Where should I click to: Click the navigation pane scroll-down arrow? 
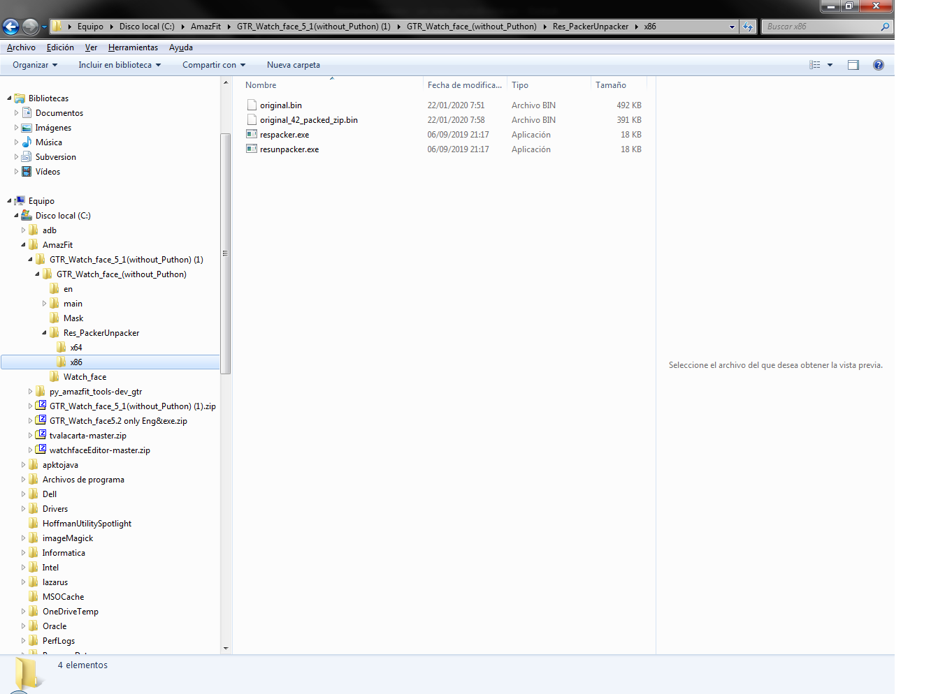(x=226, y=648)
